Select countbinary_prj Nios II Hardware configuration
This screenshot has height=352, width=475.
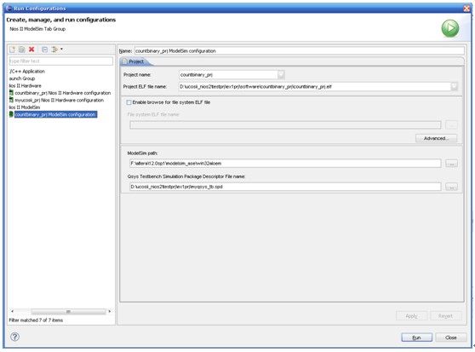(x=63, y=93)
